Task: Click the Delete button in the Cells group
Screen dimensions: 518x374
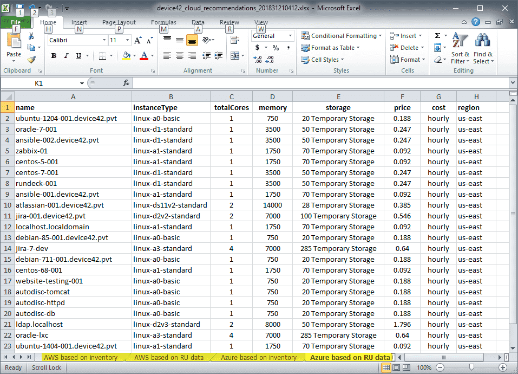Action: (x=407, y=48)
